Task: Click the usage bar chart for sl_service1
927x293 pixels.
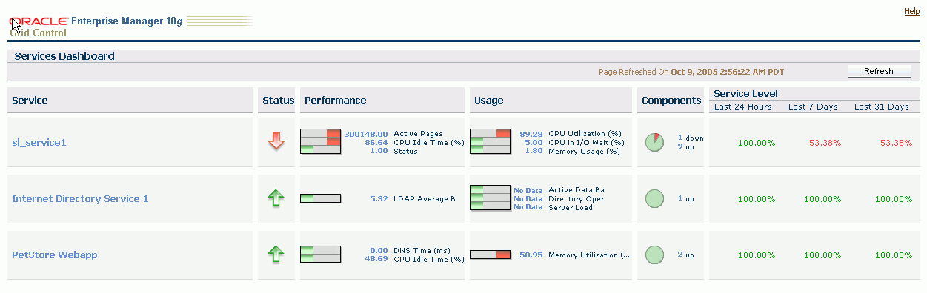Action: tap(490, 141)
